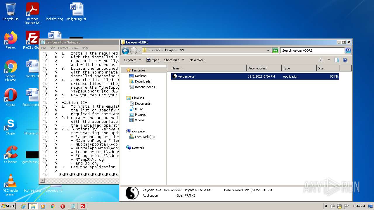Select the caheld.rtf desktop file
This screenshot has width=374, height=210.
[x=32, y=69]
